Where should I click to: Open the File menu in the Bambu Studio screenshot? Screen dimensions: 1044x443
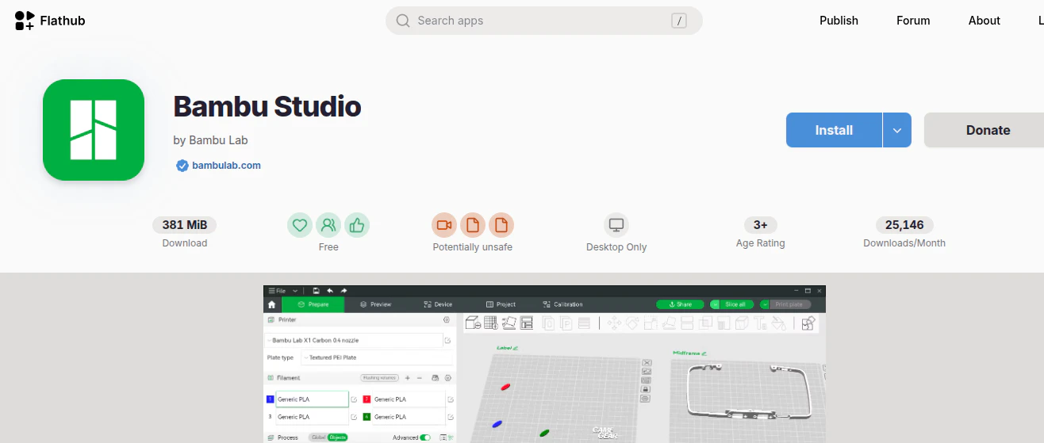point(277,291)
